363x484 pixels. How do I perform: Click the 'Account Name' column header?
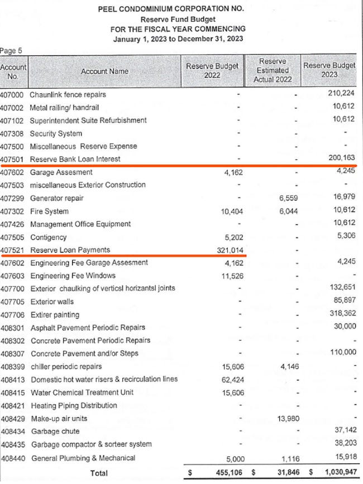coord(104,71)
